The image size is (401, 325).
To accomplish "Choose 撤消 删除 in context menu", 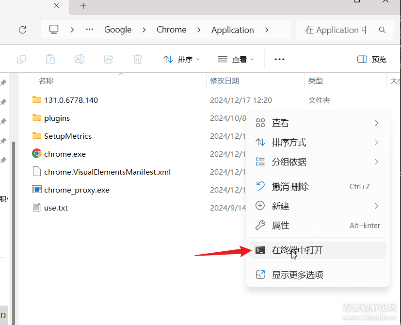I will click(318, 187).
